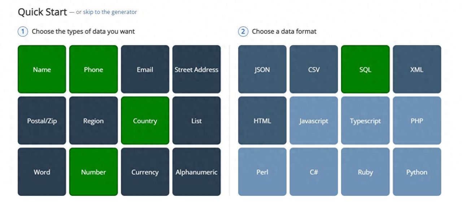Turn off the Country data type

tap(145, 121)
